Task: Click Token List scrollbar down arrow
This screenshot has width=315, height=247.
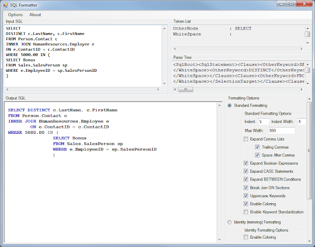Action: (x=308, y=43)
